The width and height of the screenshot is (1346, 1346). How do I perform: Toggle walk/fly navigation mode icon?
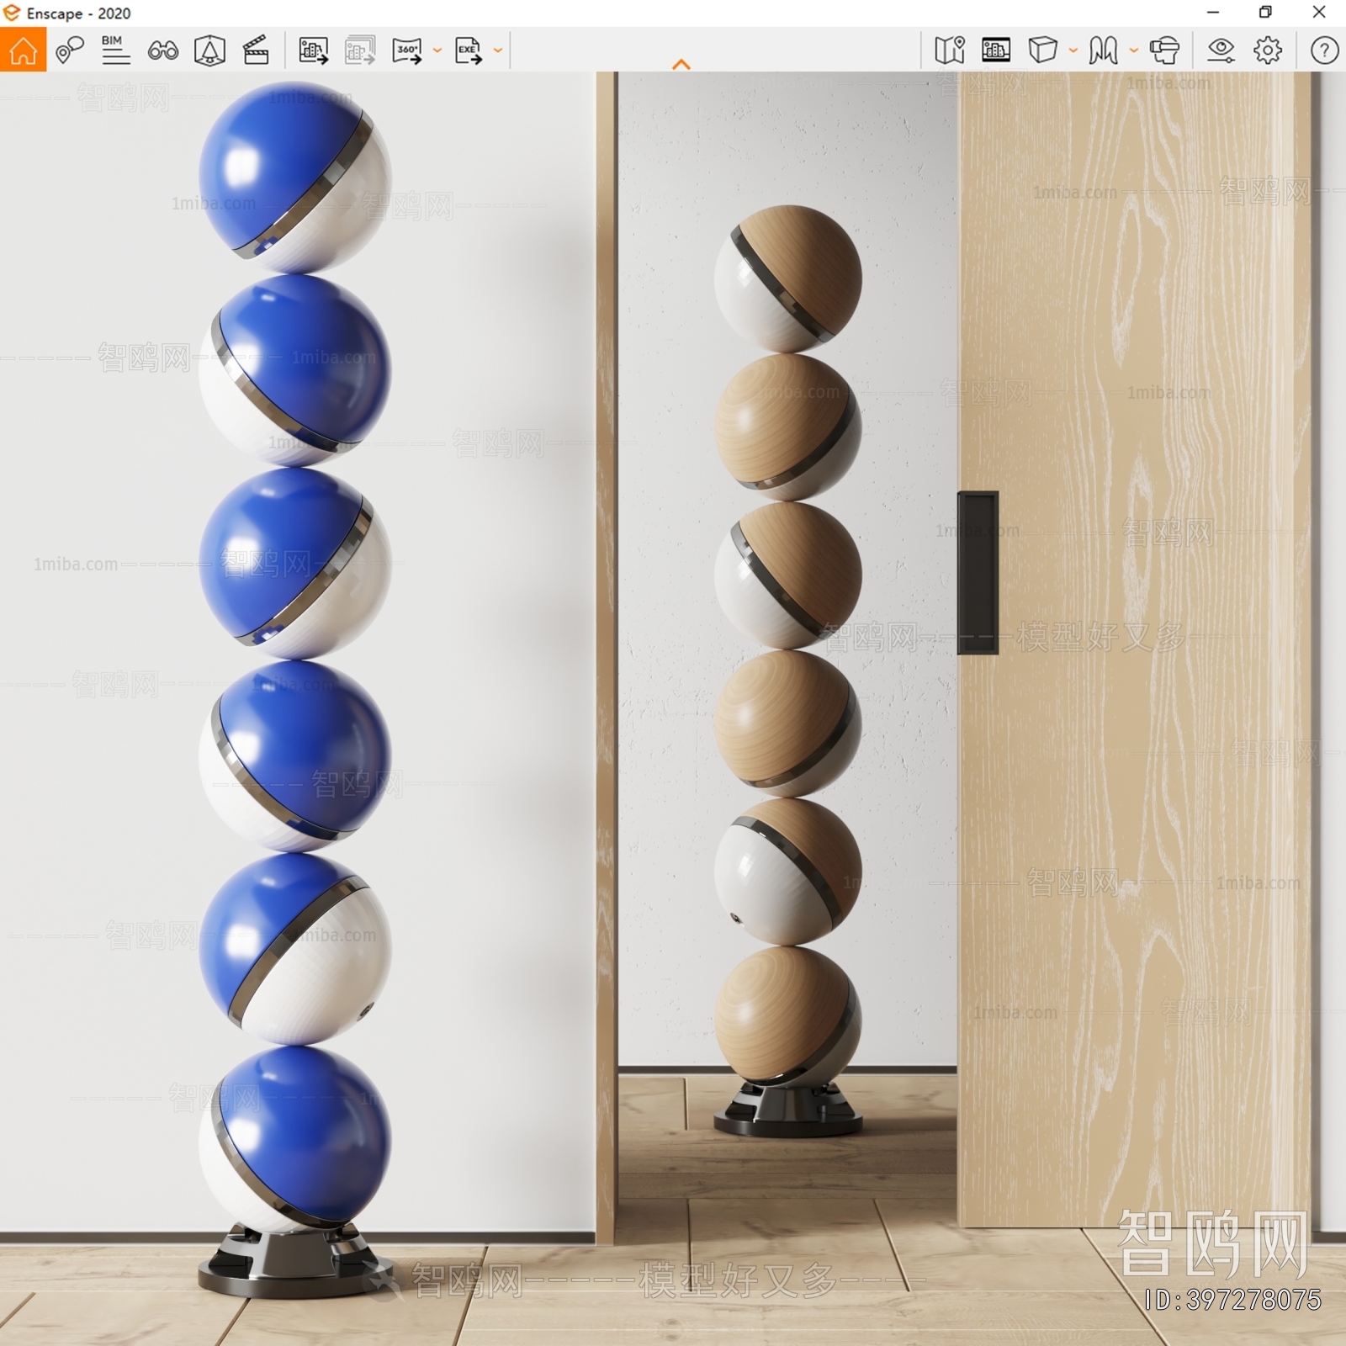(x=1103, y=50)
